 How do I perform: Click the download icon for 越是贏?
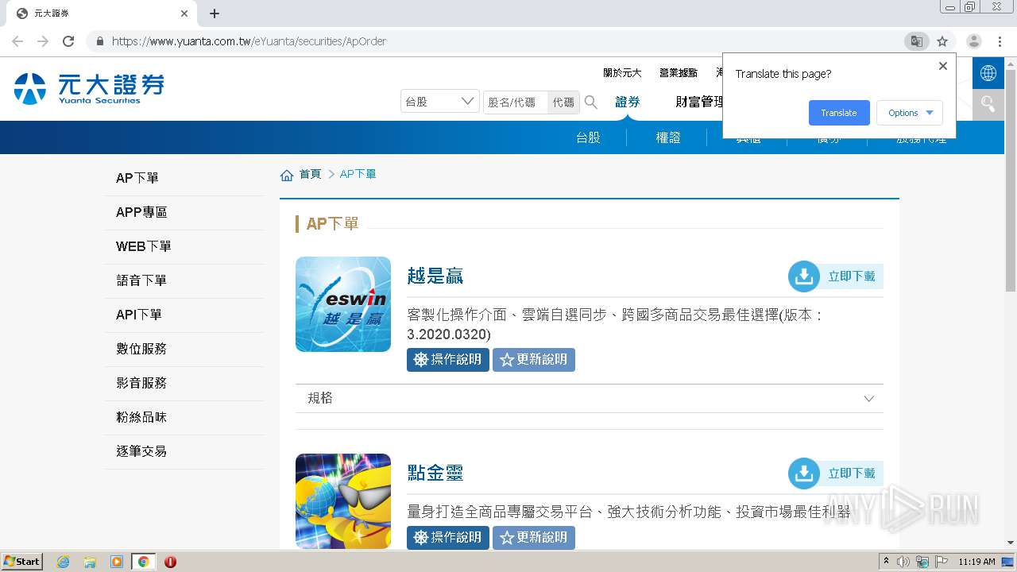coord(804,276)
